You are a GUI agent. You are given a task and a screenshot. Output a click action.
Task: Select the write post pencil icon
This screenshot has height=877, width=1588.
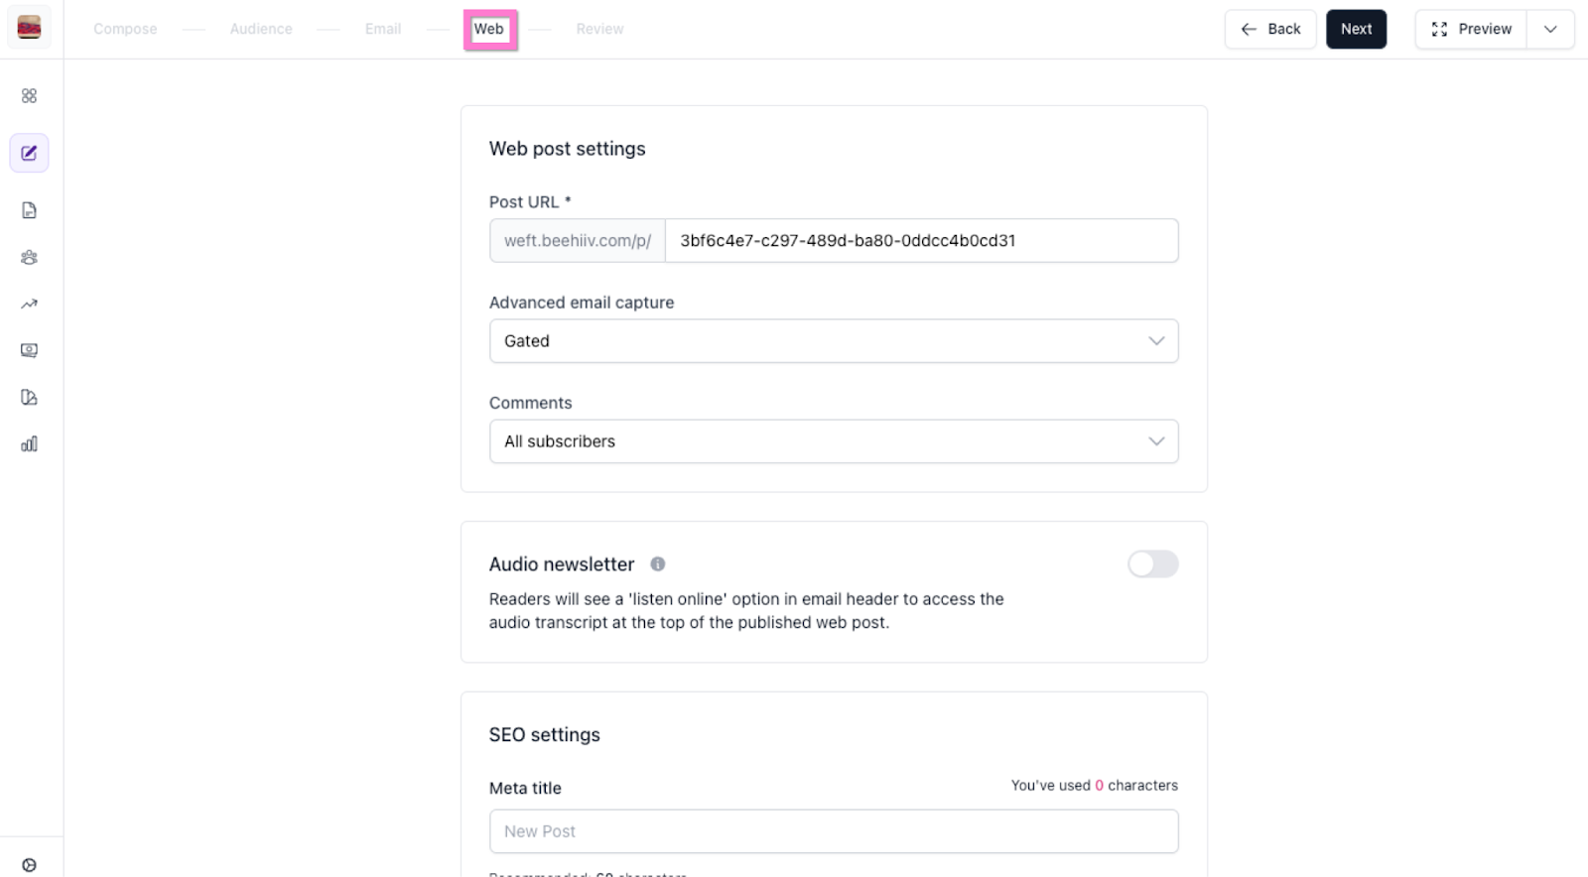click(x=30, y=153)
